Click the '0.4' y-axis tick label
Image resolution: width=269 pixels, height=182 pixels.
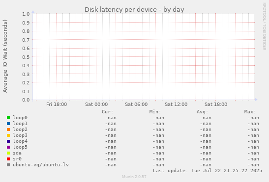pos(26,66)
